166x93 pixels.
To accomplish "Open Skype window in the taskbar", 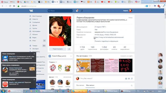I will pos(79,91).
